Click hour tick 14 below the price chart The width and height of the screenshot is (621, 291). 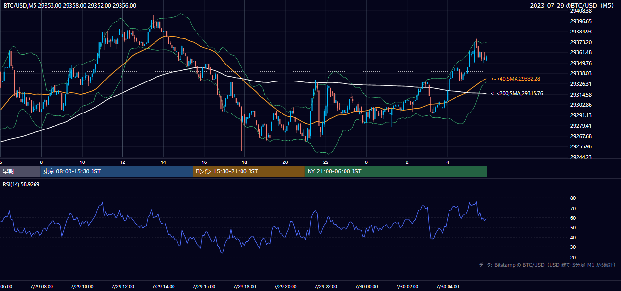(x=163, y=162)
